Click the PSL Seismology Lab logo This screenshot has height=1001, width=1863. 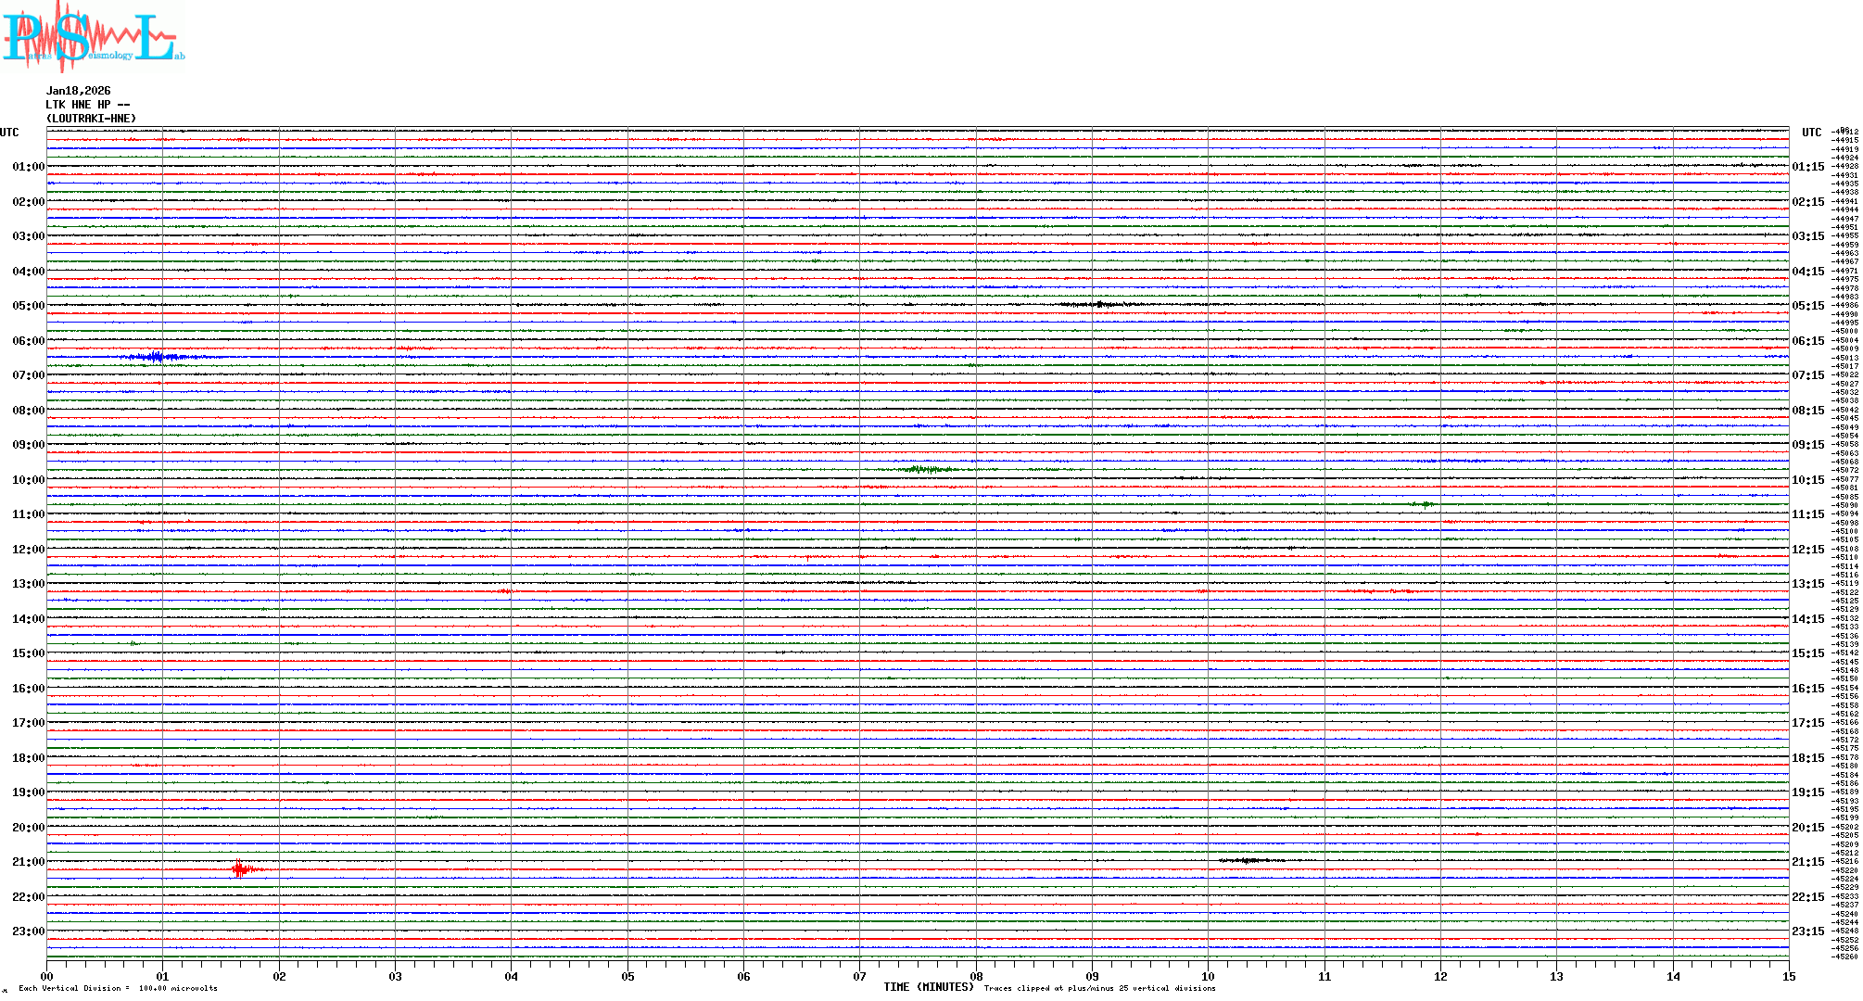[93, 37]
